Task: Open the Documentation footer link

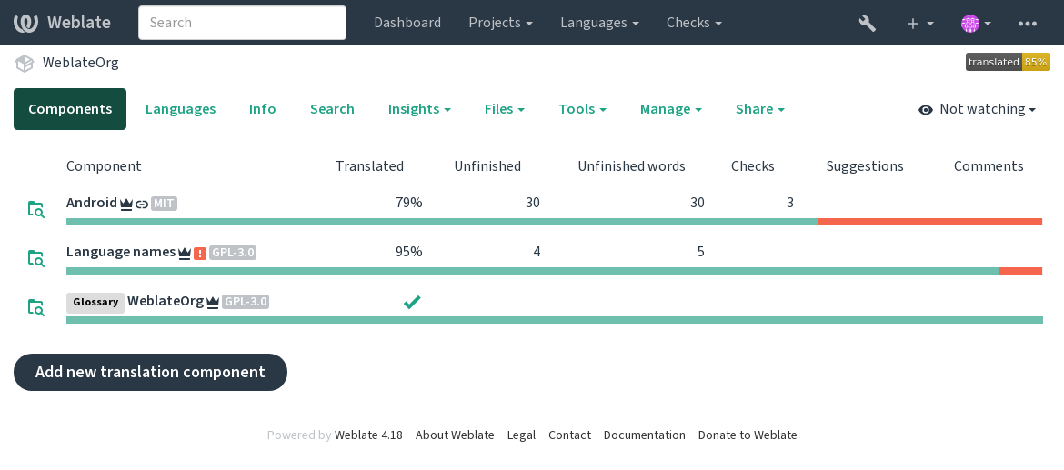Action: [644, 435]
